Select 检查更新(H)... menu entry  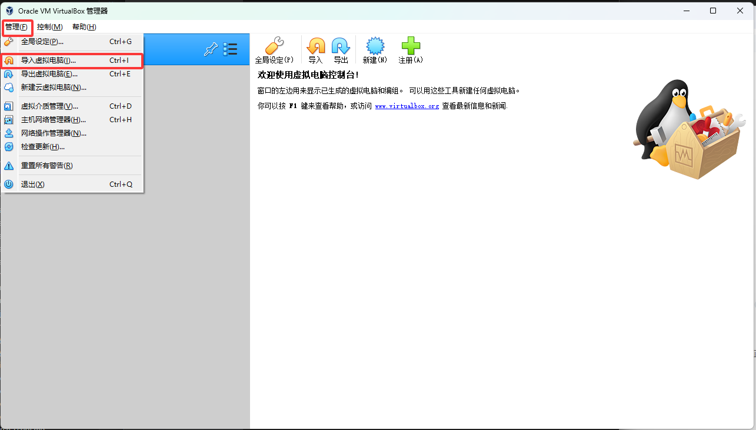(43, 147)
